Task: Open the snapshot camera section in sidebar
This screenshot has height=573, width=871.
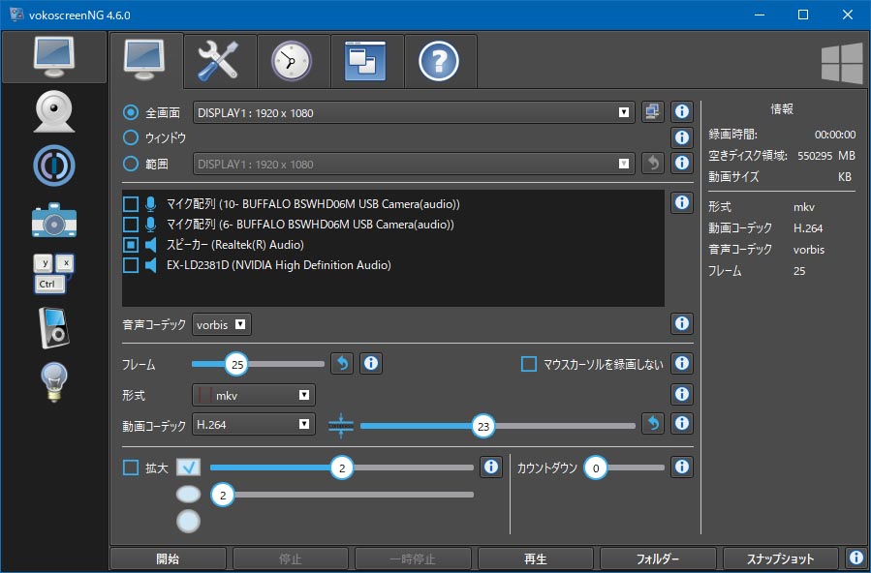Action: [54, 219]
